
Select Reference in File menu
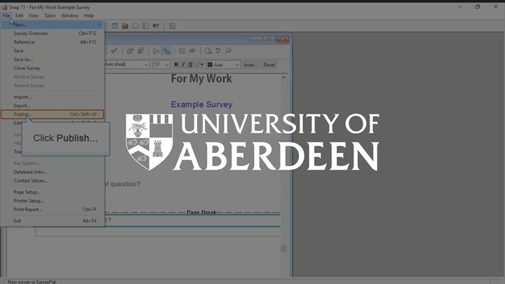pos(52,42)
